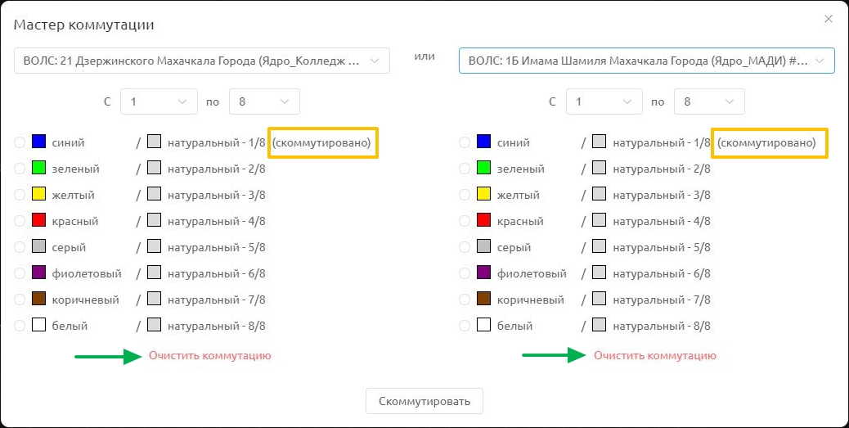Image resolution: width=849 pixels, height=428 pixels.
Task: Select белый fiber radio in Имама Шамиля cable list
Action: 465,326
